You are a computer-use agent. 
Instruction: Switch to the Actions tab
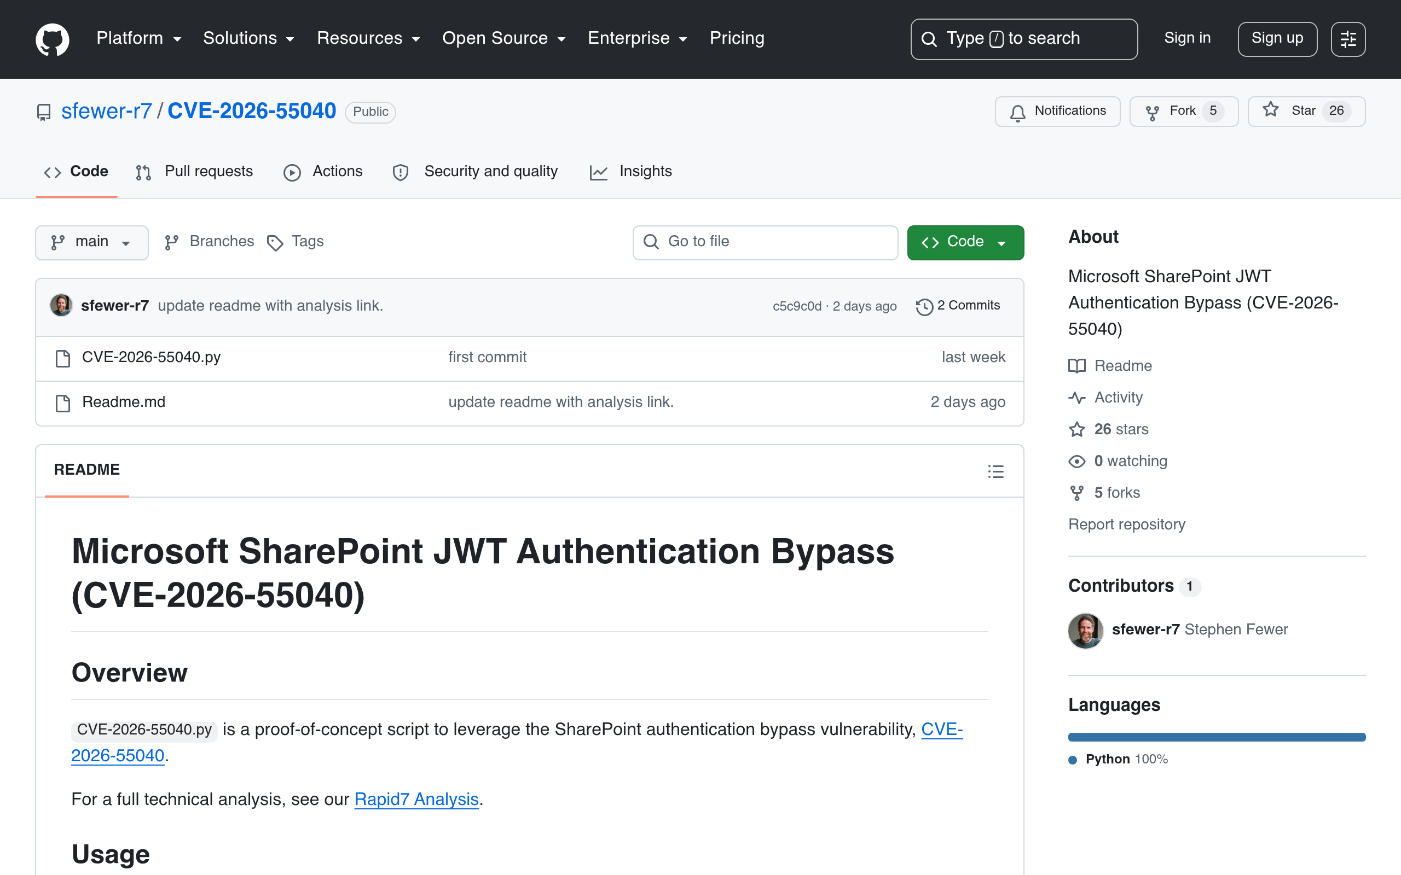[x=323, y=171]
